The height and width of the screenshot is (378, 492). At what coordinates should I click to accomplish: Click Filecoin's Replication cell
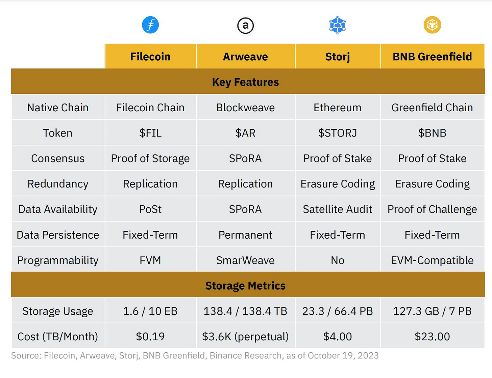point(151,184)
